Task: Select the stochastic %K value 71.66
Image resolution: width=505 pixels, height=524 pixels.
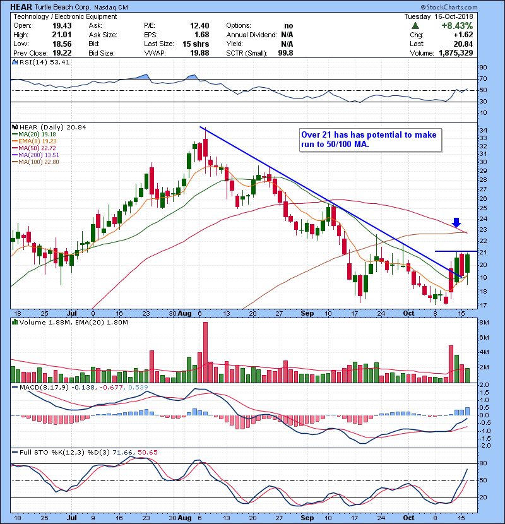Action: tap(122, 453)
